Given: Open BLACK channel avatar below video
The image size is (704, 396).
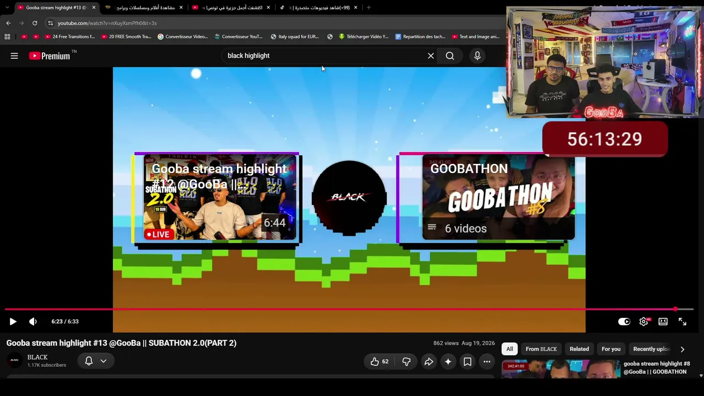Looking at the screenshot, I should tap(14, 361).
